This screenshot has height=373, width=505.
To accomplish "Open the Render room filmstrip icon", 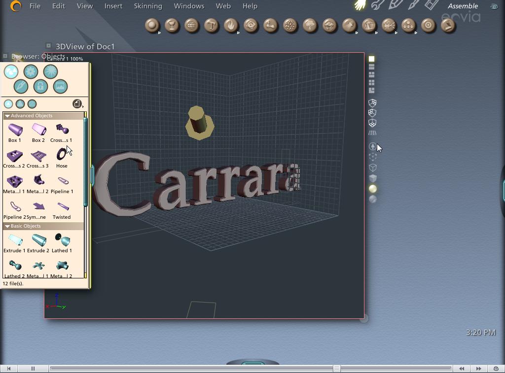I will 432,6.
